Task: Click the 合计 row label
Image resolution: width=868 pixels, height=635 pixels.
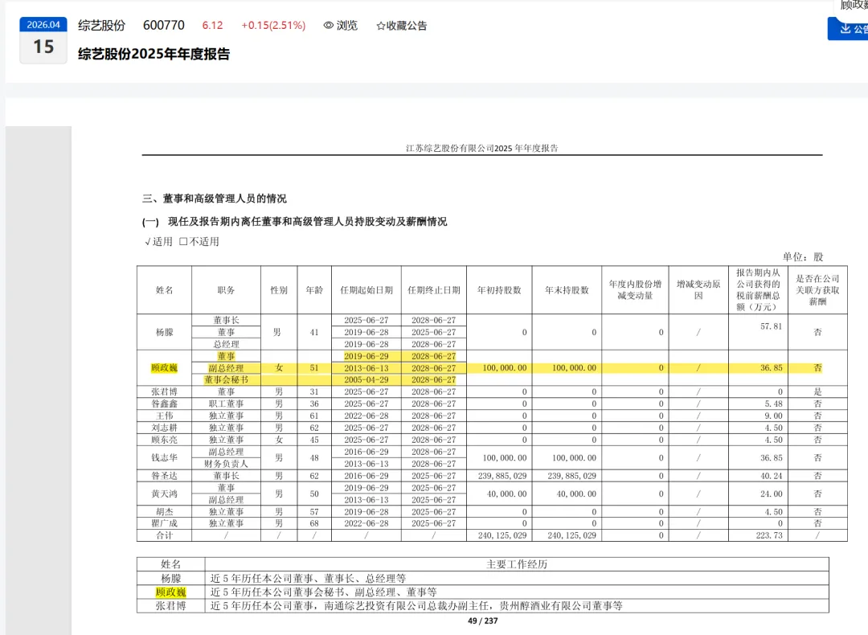Action: click(x=165, y=536)
